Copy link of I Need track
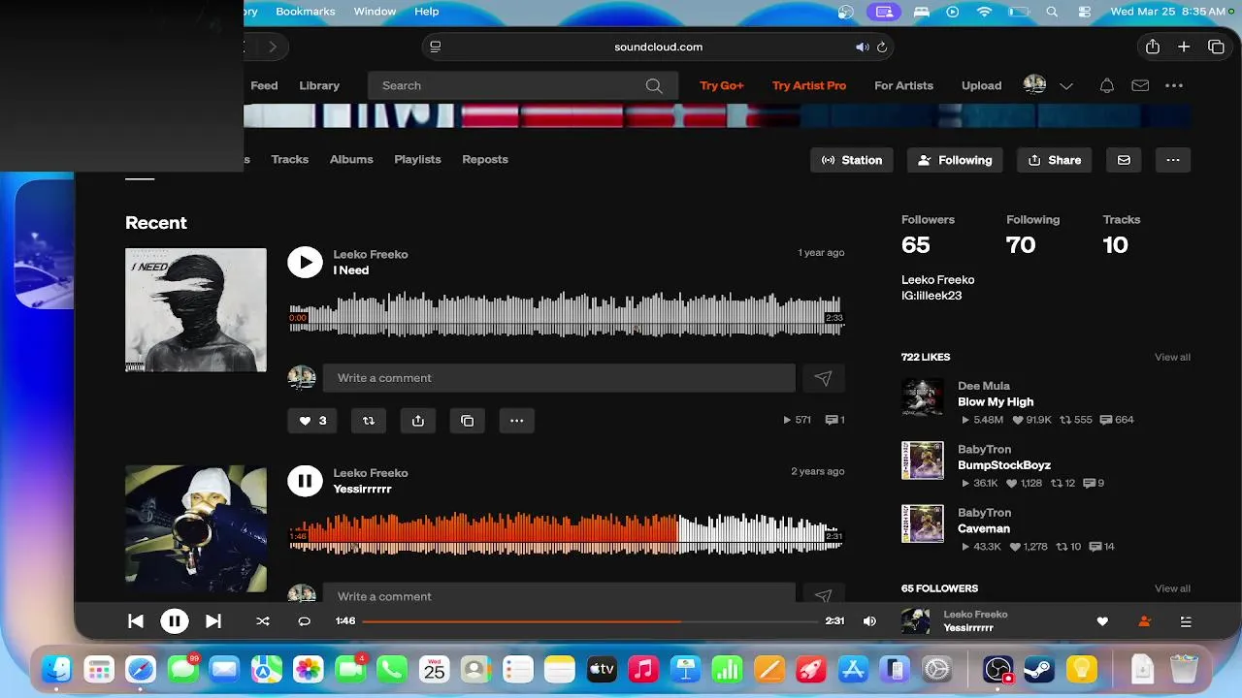Viewport: 1242px width, 698px height. coord(468,421)
